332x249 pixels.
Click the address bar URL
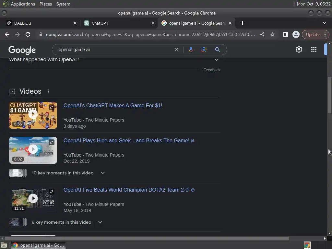150,34
